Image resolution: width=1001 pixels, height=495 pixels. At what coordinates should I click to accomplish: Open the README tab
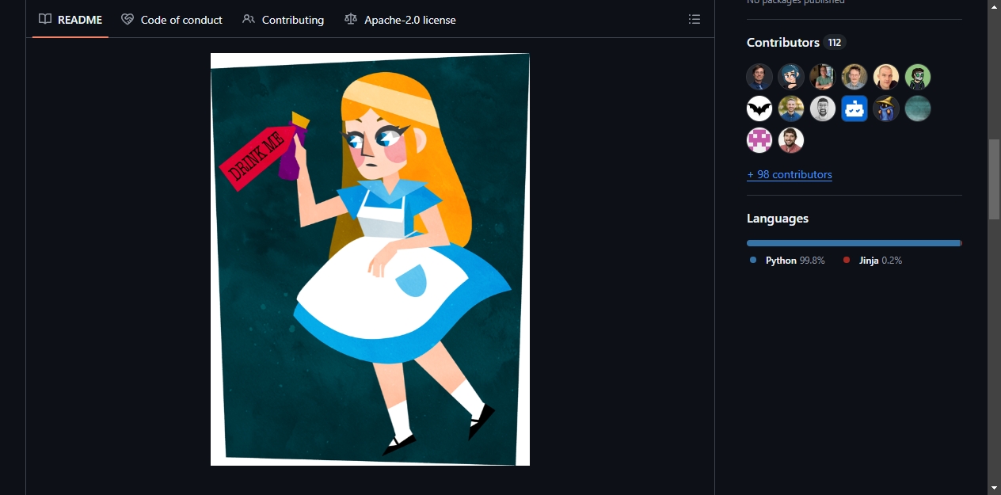click(70, 20)
